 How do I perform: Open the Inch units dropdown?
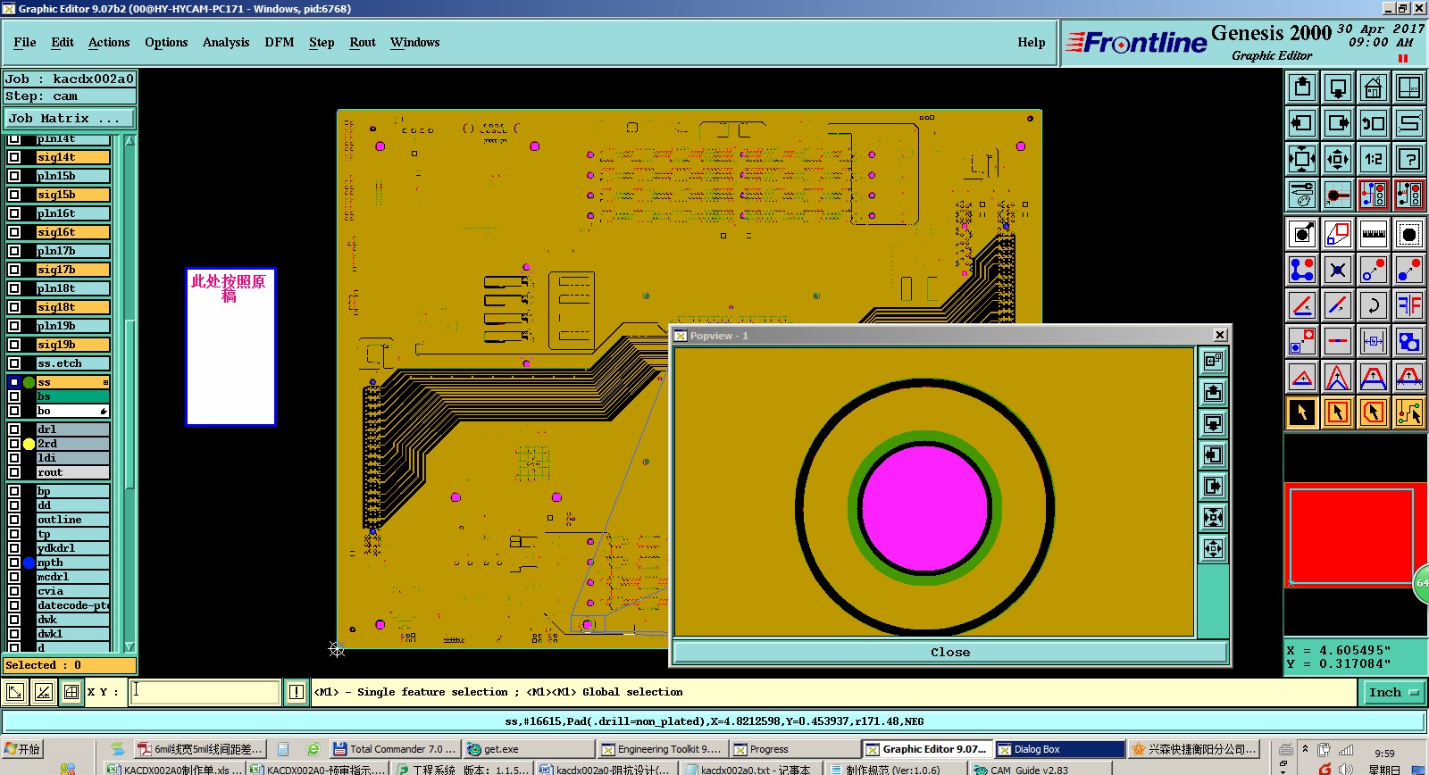click(x=1393, y=692)
